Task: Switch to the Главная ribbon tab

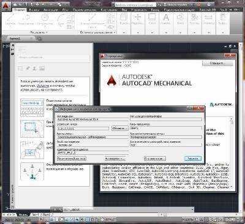Action: click(x=20, y=10)
